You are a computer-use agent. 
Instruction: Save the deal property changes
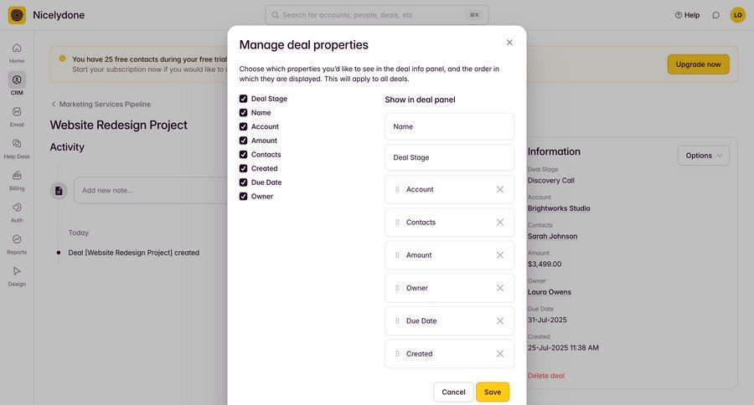pyautogui.click(x=493, y=392)
